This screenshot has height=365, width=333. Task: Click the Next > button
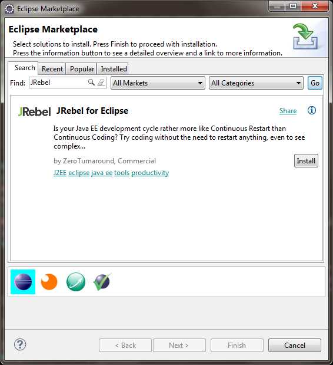pos(179,345)
